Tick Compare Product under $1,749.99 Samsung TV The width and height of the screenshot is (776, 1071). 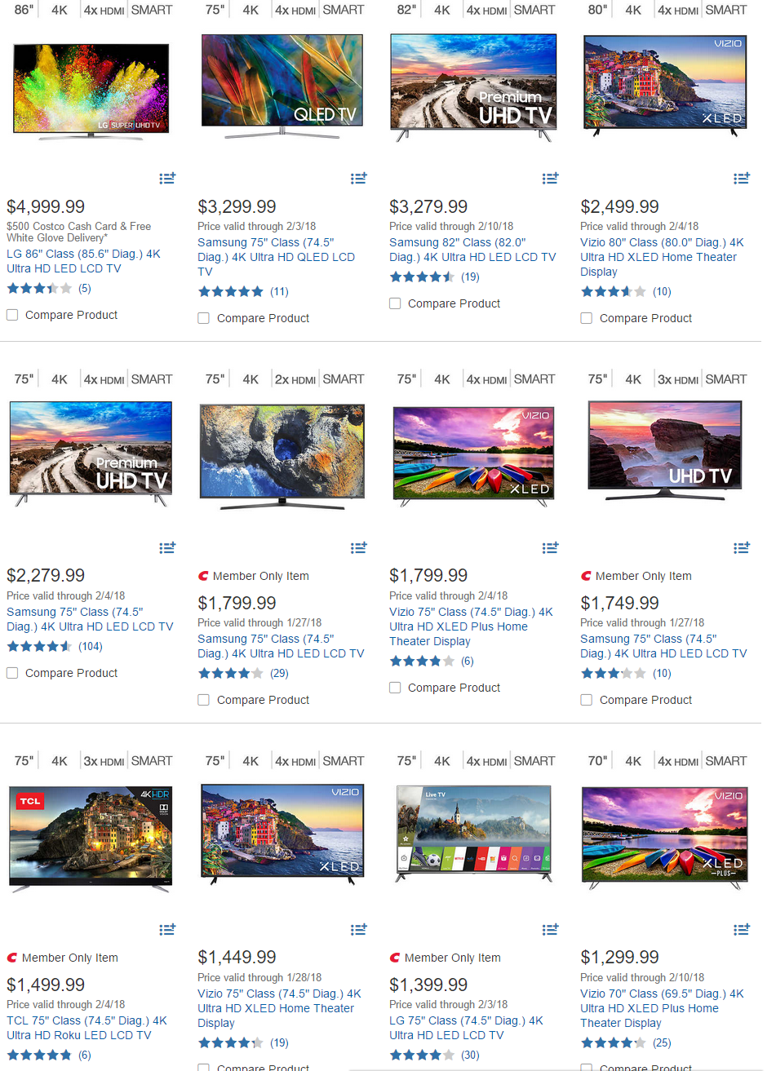coord(586,700)
